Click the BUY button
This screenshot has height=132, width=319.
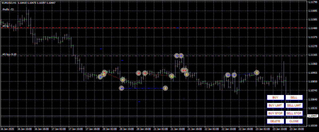point(275,97)
